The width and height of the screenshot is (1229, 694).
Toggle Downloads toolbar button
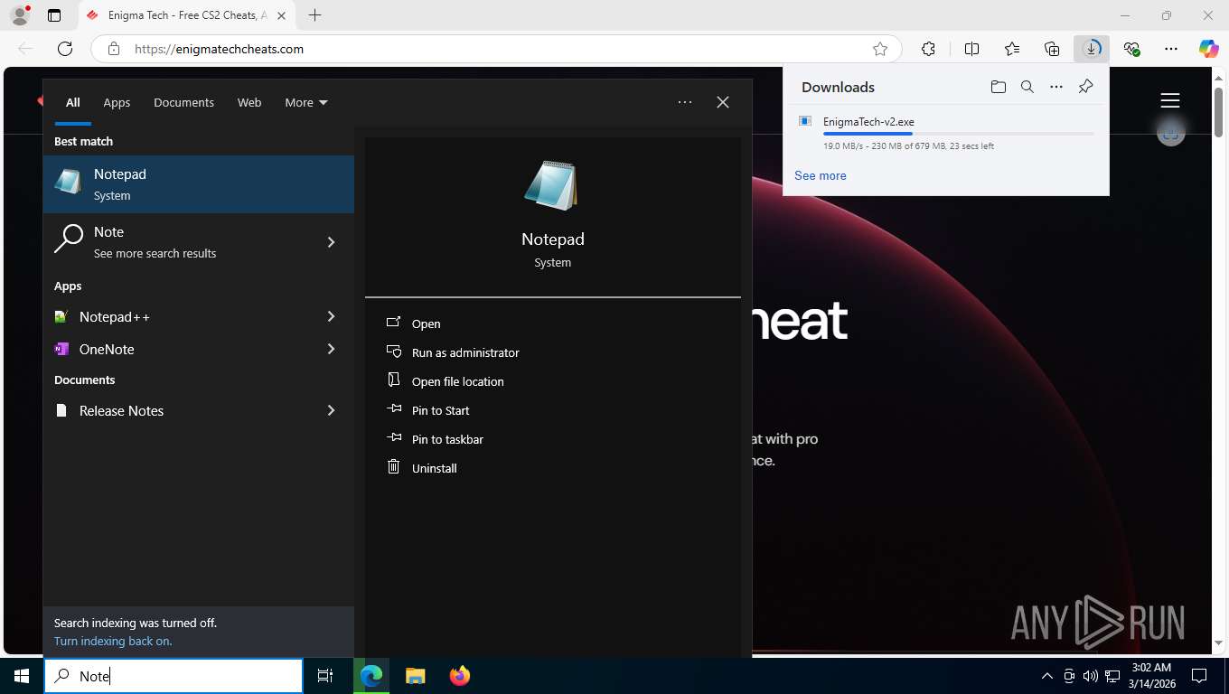point(1092,49)
